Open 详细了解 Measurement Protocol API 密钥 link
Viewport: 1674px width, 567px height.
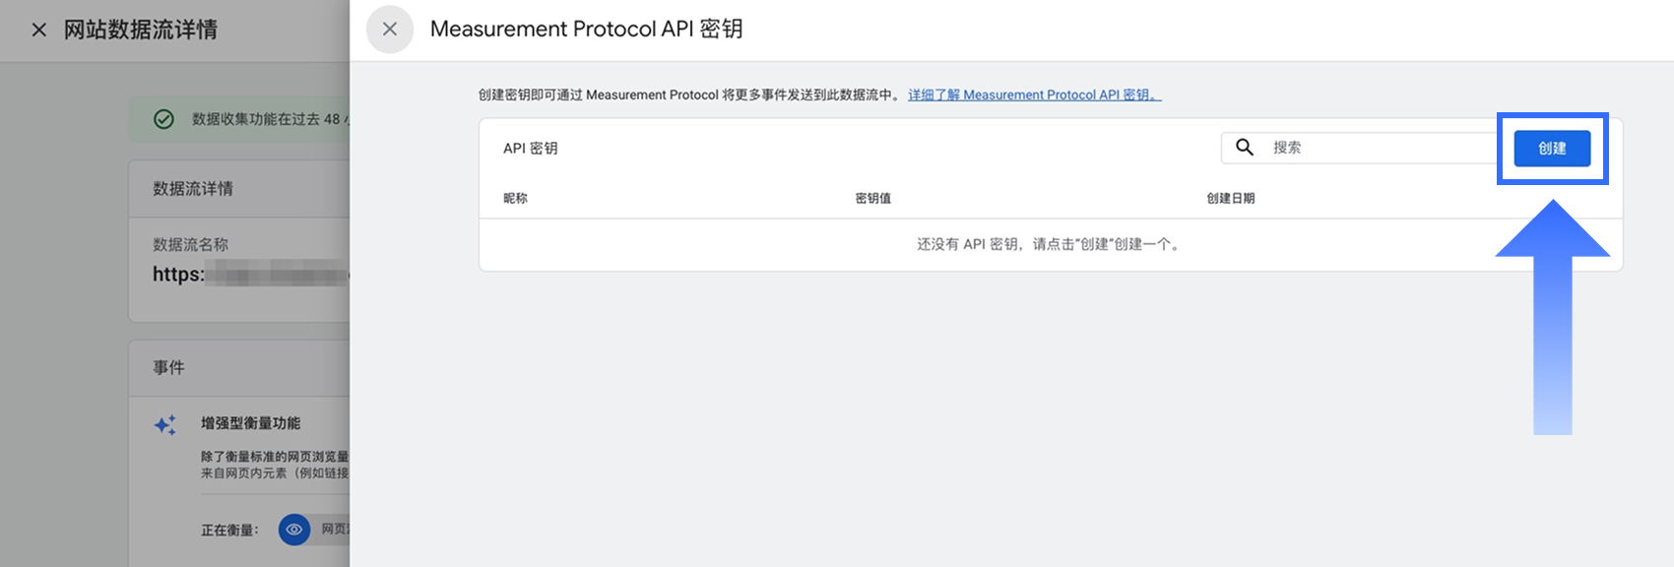tap(1034, 94)
